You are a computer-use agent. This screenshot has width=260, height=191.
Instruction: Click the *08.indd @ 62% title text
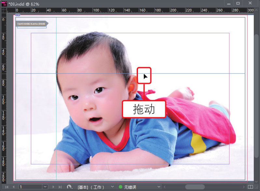point(24,4)
